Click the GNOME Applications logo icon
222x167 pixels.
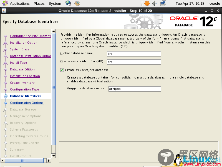click(x=5, y=3)
